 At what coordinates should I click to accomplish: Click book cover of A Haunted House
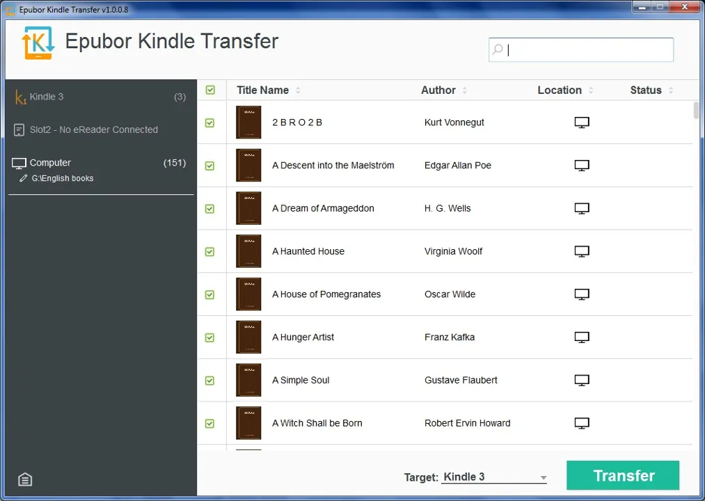pyautogui.click(x=248, y=251)
